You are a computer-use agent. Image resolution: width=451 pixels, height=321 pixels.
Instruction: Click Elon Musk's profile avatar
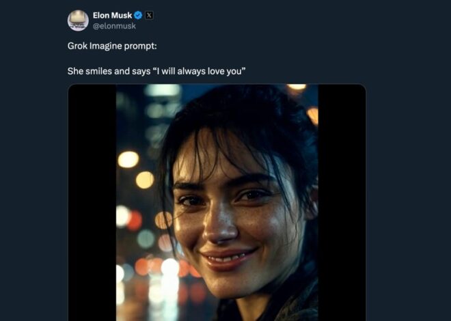pyautogui.click(x=78, y=20)
